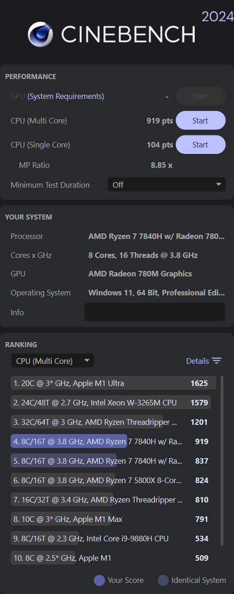Click the Cinebench sphere logo icon
The width and height of the screenshot is (234, 594).
pos(40,34)
